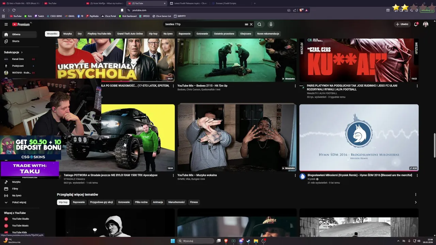This screenshot has height=245, width=436.
Task: Open the account avatar menu
Action: pyautogui.click(x=425, y=24)
